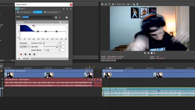Switch to the EQ tab at the bottom
Screen dimensions: 195x110
click(19, 59)
